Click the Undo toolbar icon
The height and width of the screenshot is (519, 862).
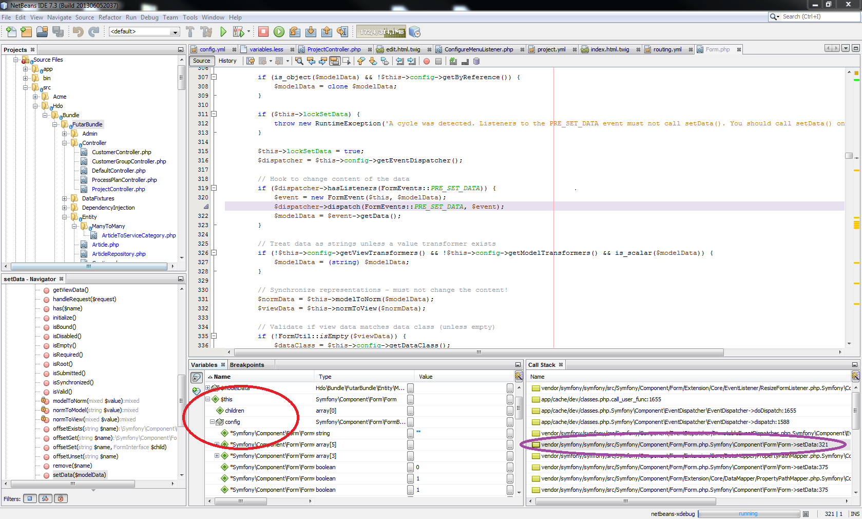click(78, 32)
